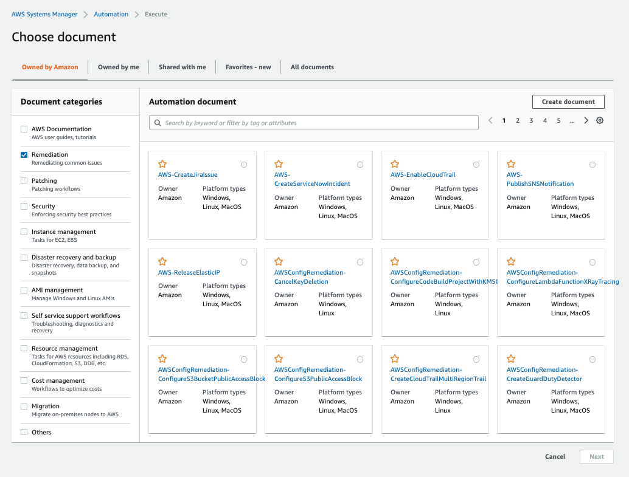629x477 pixels.
Task: Select AWS-EnableCloudTrail radio button
Action: pyautogui.click(x=476, y=165)
